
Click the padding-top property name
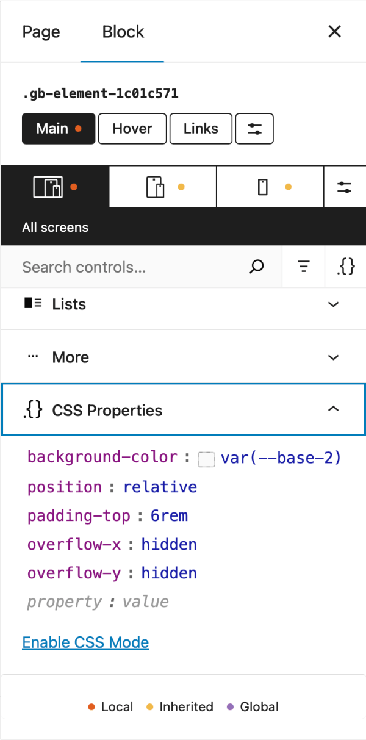(79, 515)
